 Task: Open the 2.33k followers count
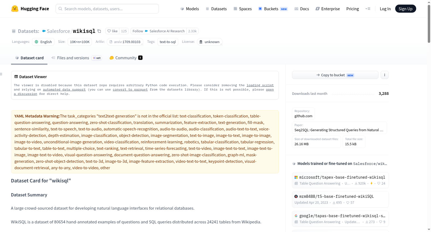(192, 31)
